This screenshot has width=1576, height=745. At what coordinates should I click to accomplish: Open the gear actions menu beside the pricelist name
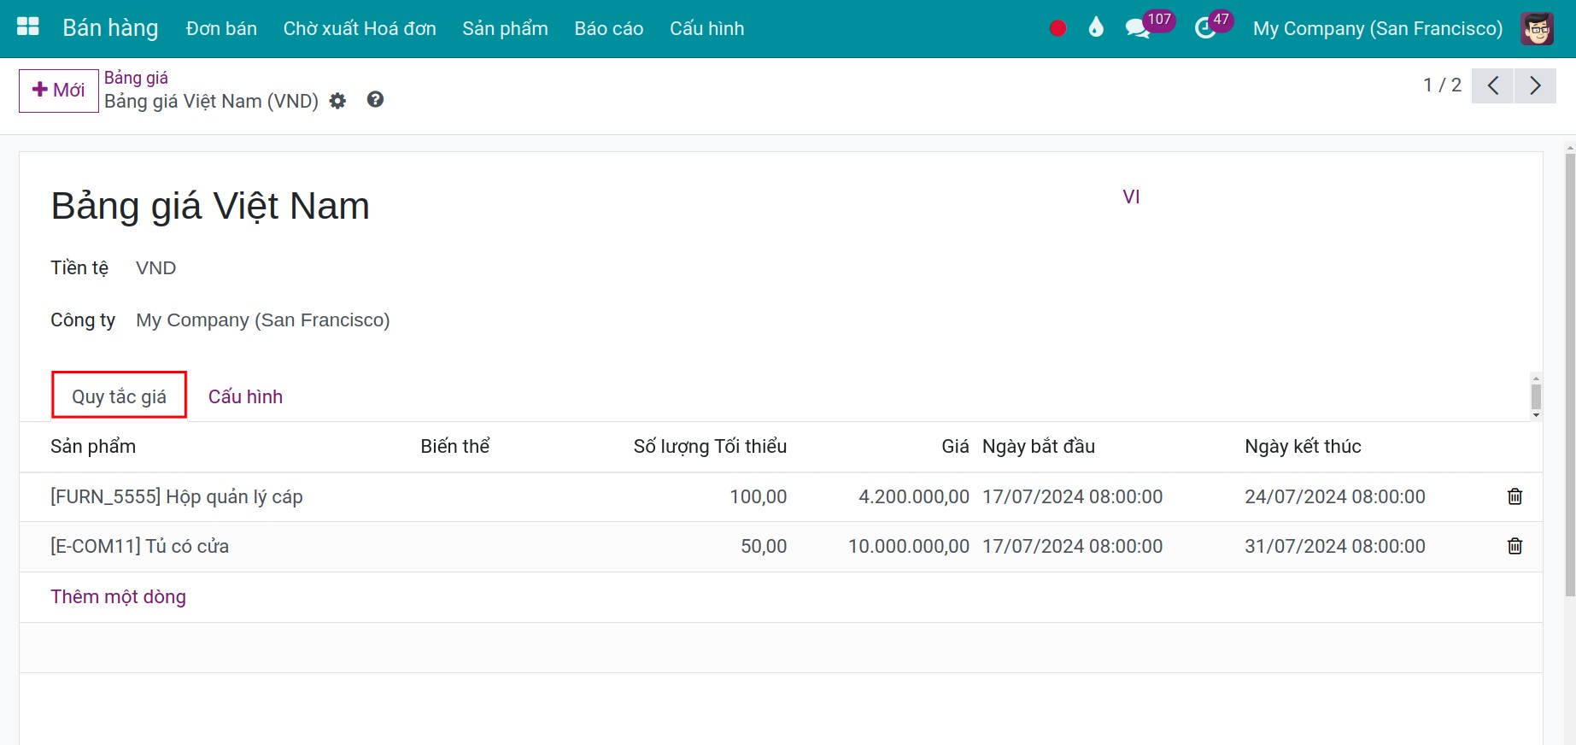[338, 101]
